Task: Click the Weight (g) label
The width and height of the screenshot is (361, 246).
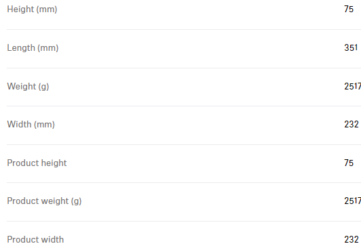Action: (x=28, y=87)
